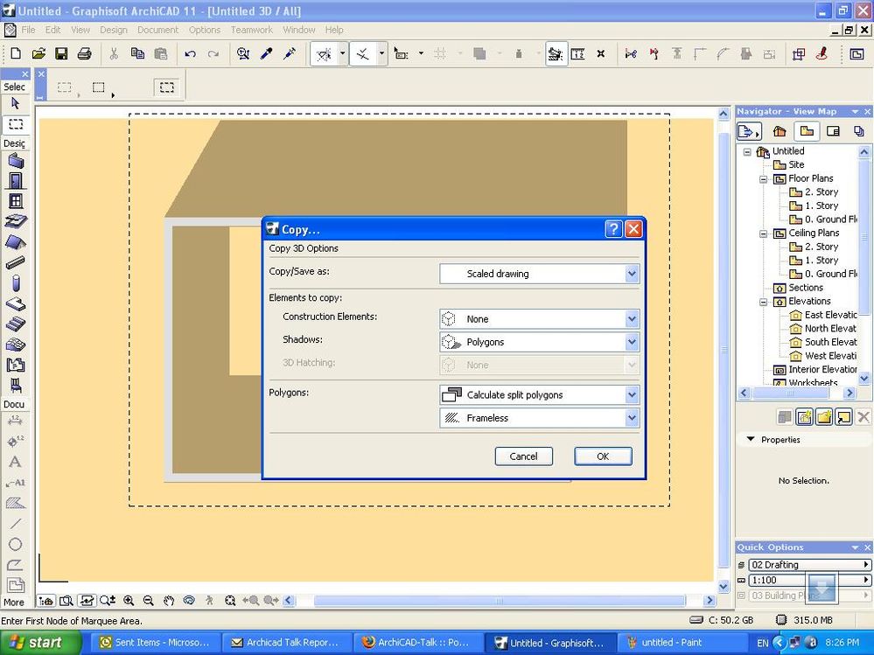The image size is (874, 655).
Task: Select the Marquee tool in toolbox
Action: coord(16,124)
